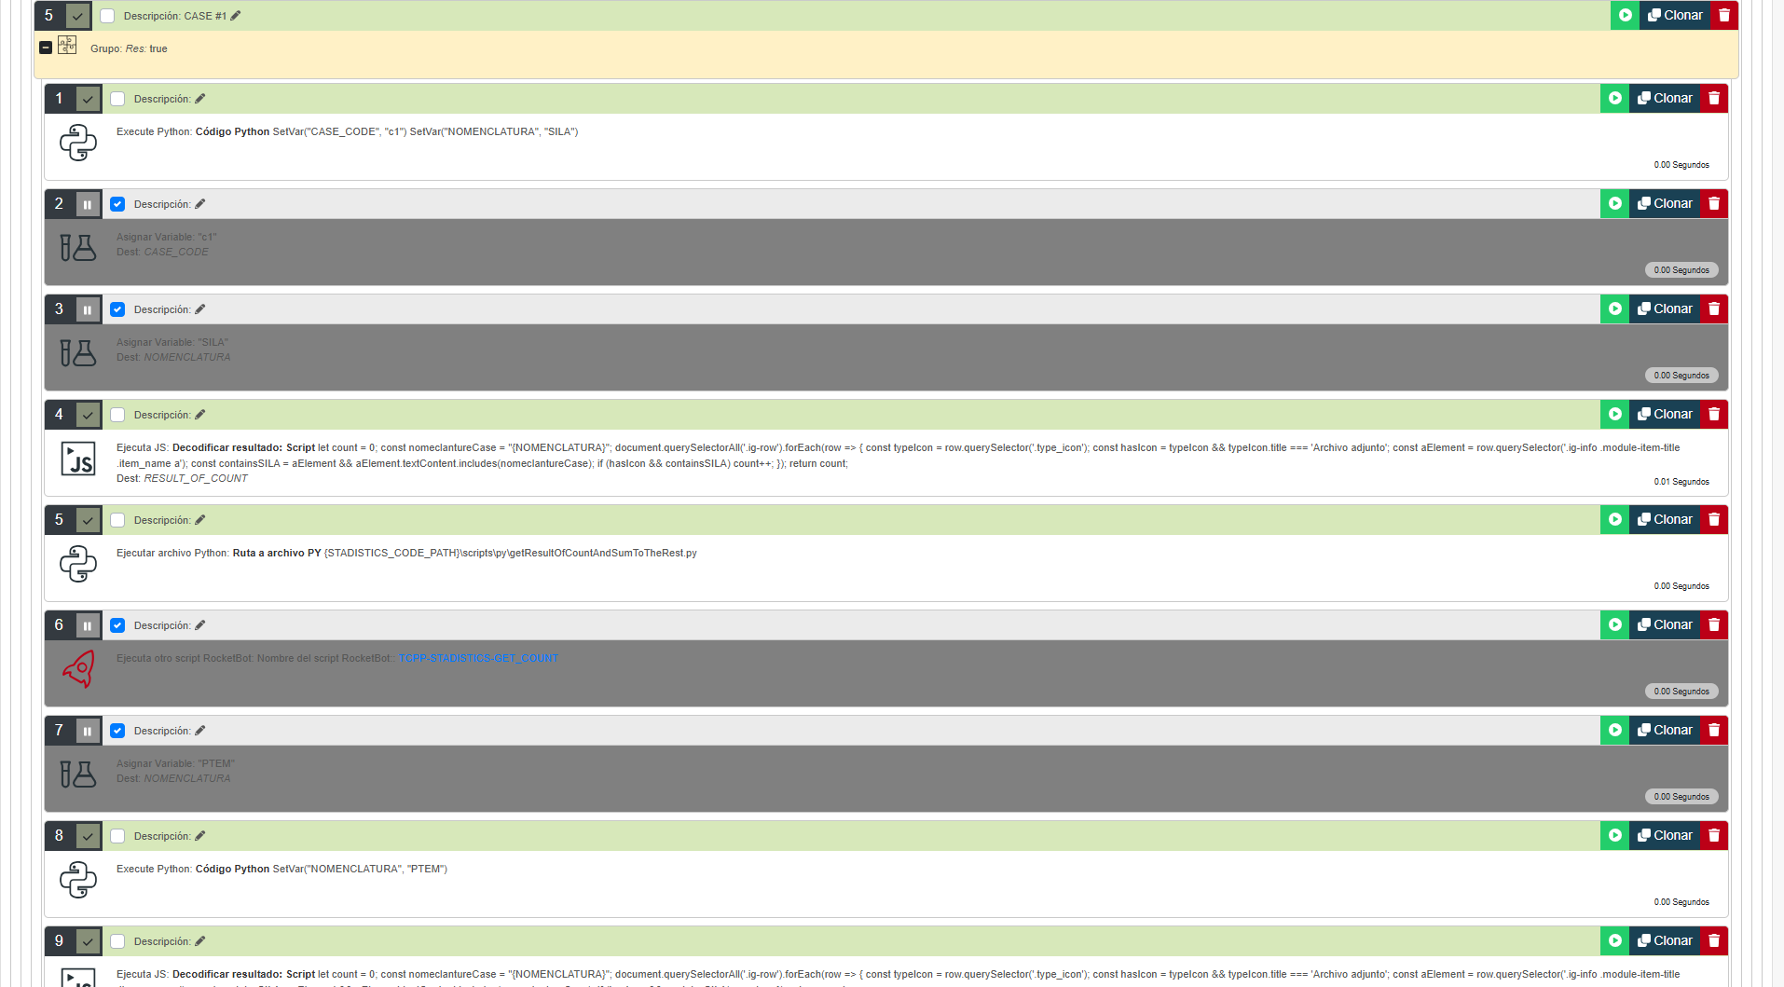
Task: Run step 1 with its green play icon
Action: click(x=1614, y=99)
